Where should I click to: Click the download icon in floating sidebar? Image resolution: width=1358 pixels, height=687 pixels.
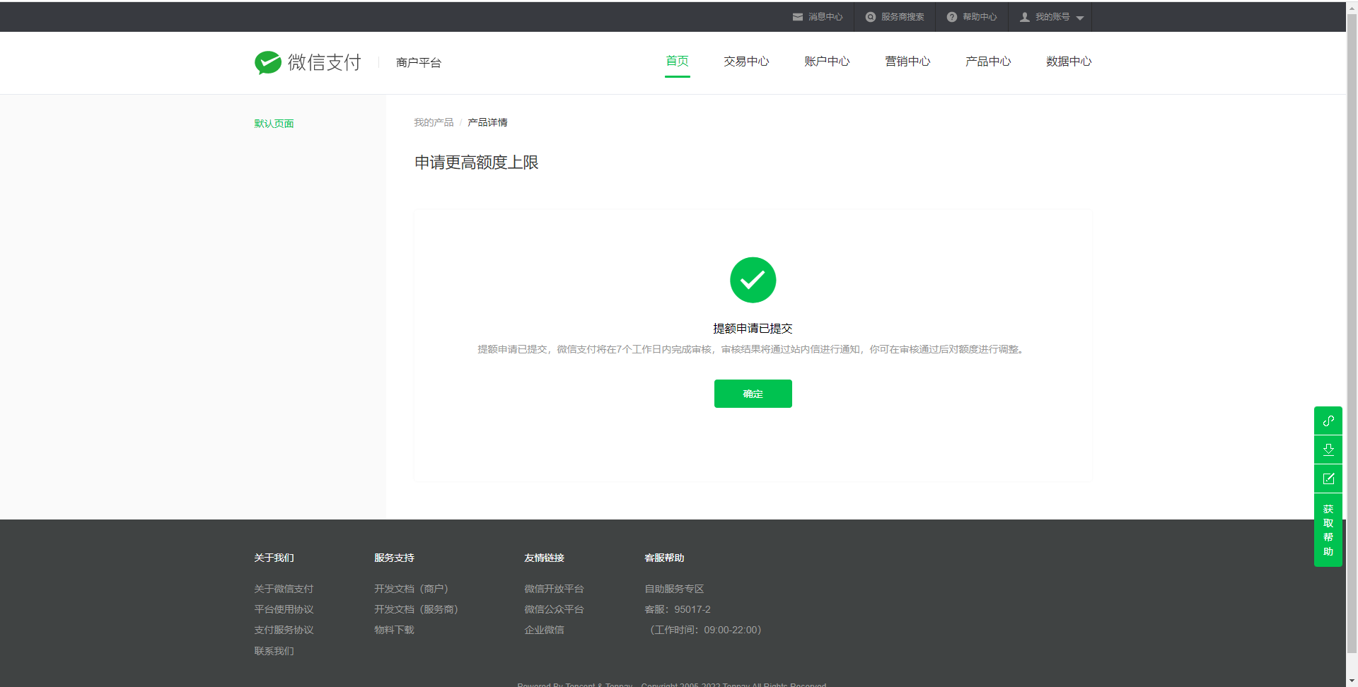[x=1328, y=450]
